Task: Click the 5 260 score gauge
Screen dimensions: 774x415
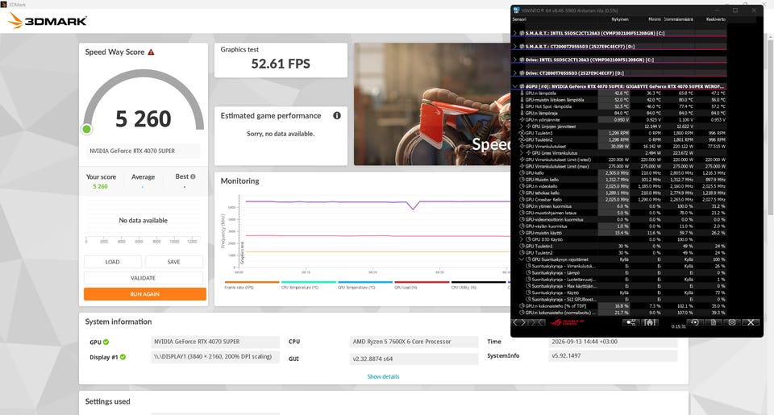Action: (144, 104)
